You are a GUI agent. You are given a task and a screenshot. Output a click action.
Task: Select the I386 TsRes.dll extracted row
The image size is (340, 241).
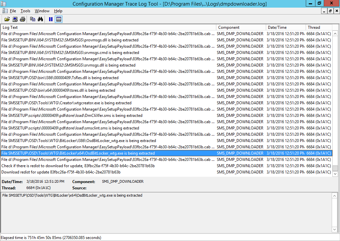click(x=166, y=77)
